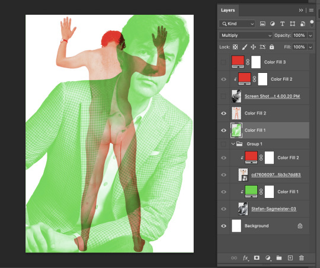
Task: Show the Screen Shot layer
Action: point(223,96)
